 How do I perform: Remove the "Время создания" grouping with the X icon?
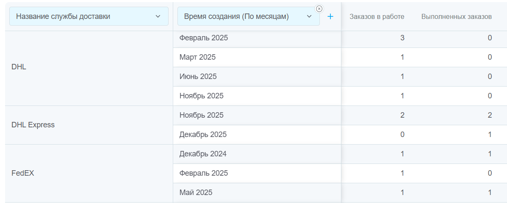319,9
